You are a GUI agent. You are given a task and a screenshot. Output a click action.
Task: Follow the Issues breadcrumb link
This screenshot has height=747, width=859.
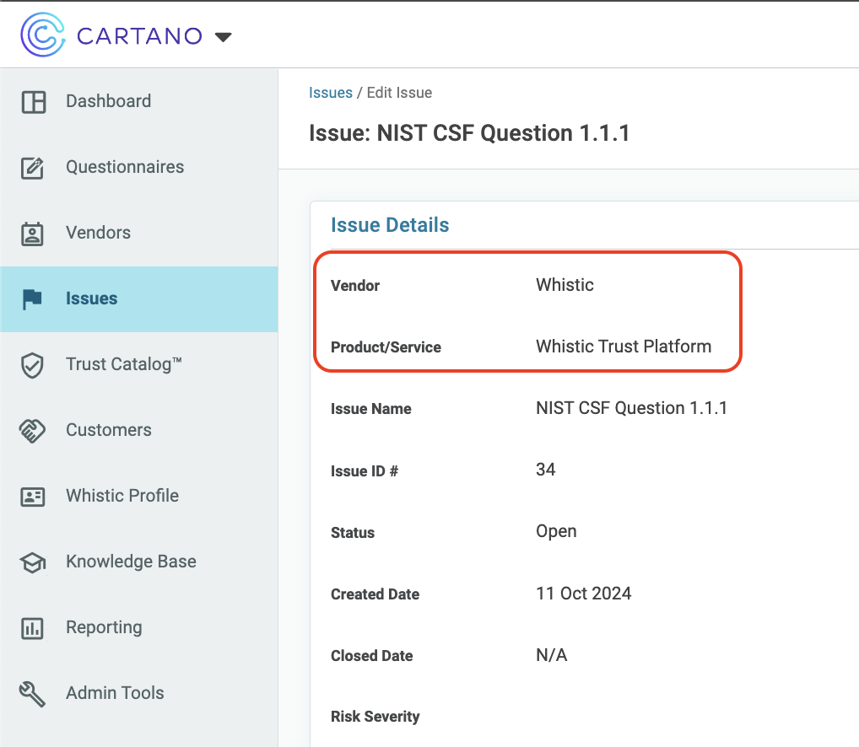[x=330, y=93]
